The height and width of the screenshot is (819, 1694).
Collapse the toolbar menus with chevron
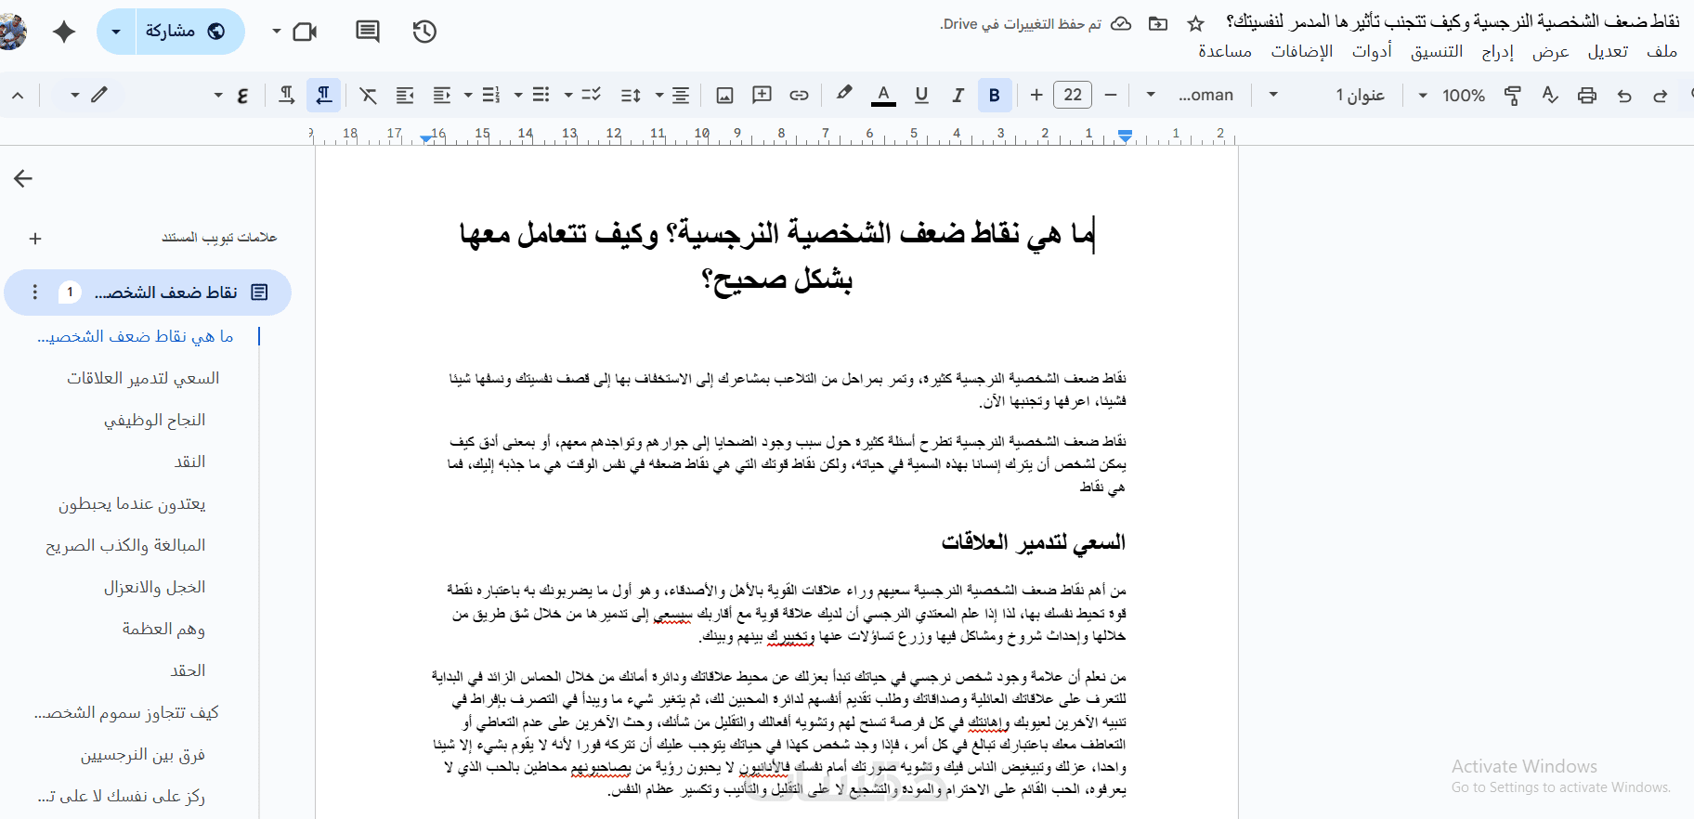click(18, 95)
